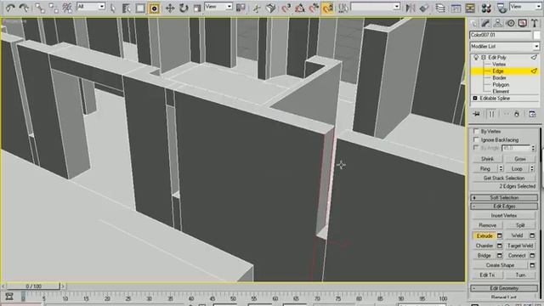
Task: Toggle the Percent Snap icon
Action: [x=314, y=8]
